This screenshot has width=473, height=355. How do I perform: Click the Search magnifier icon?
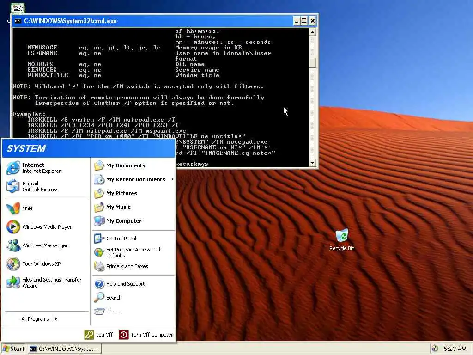pyautogui.click(x=99, y=298)
